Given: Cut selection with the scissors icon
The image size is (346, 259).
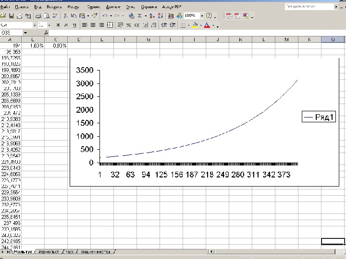Looking at the screenshot, I should coord(65,16).
